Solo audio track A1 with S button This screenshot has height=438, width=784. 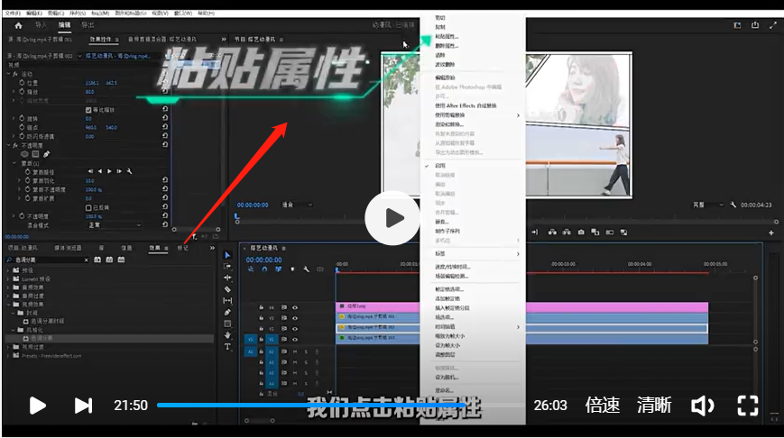[x=306, y=351]
